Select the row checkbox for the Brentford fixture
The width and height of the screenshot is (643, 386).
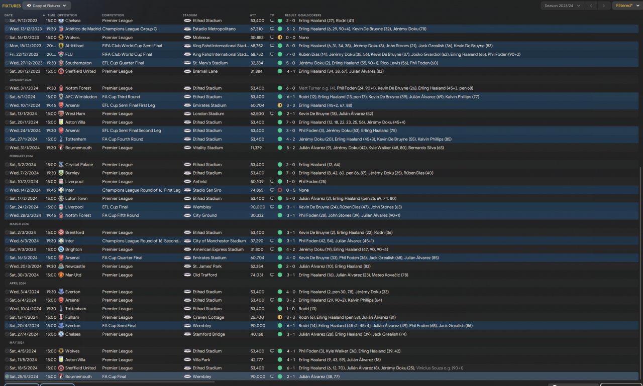pos(7,232)
